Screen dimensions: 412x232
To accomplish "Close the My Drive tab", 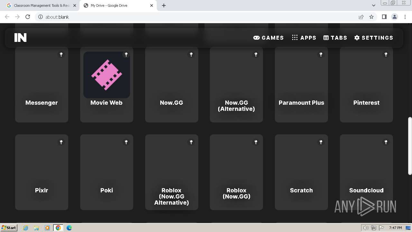I will pyautogui.click(x=152, y=5).
